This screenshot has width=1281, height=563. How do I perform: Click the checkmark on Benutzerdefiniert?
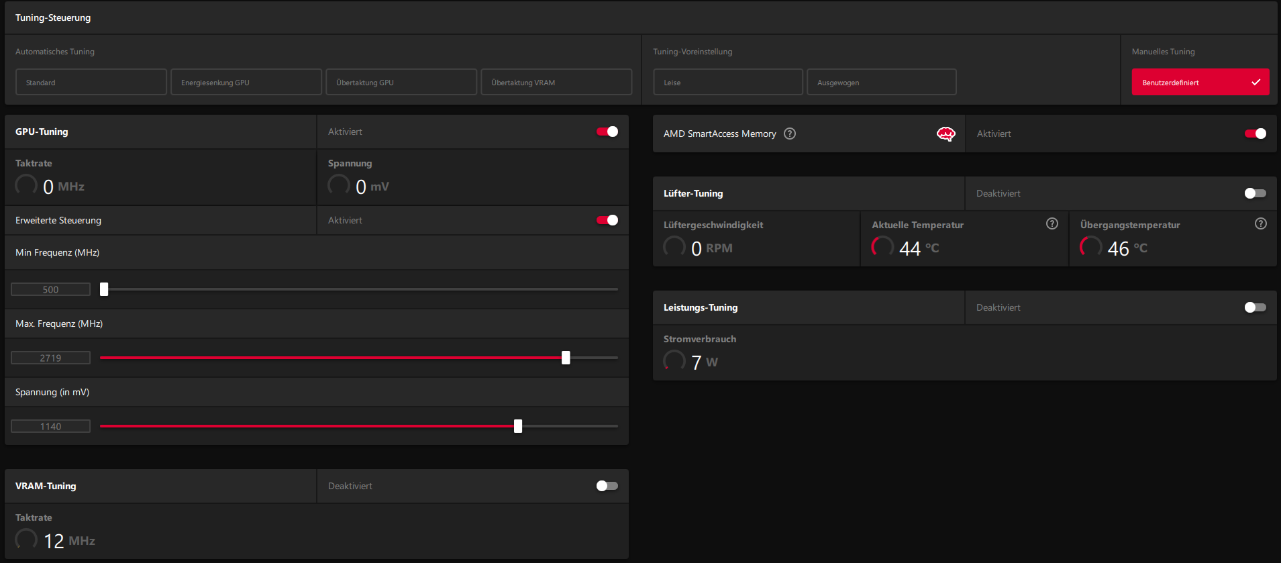click(1256, 82)
